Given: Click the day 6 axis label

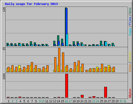Looking at the screenshot, I should click(x=28, y=101).
